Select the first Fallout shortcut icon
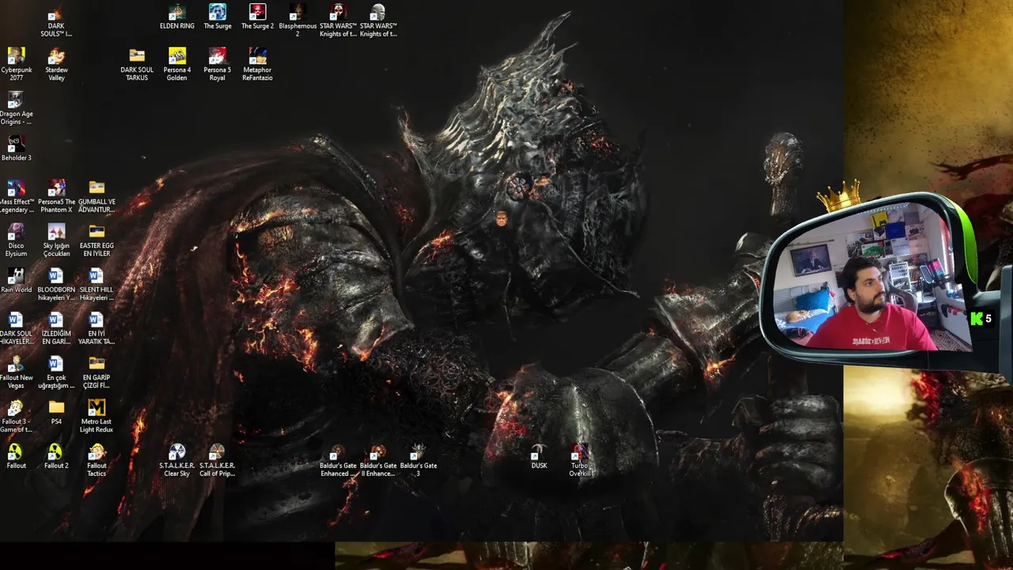Viewport: 1013px width, 570px height. pos(16,457)
